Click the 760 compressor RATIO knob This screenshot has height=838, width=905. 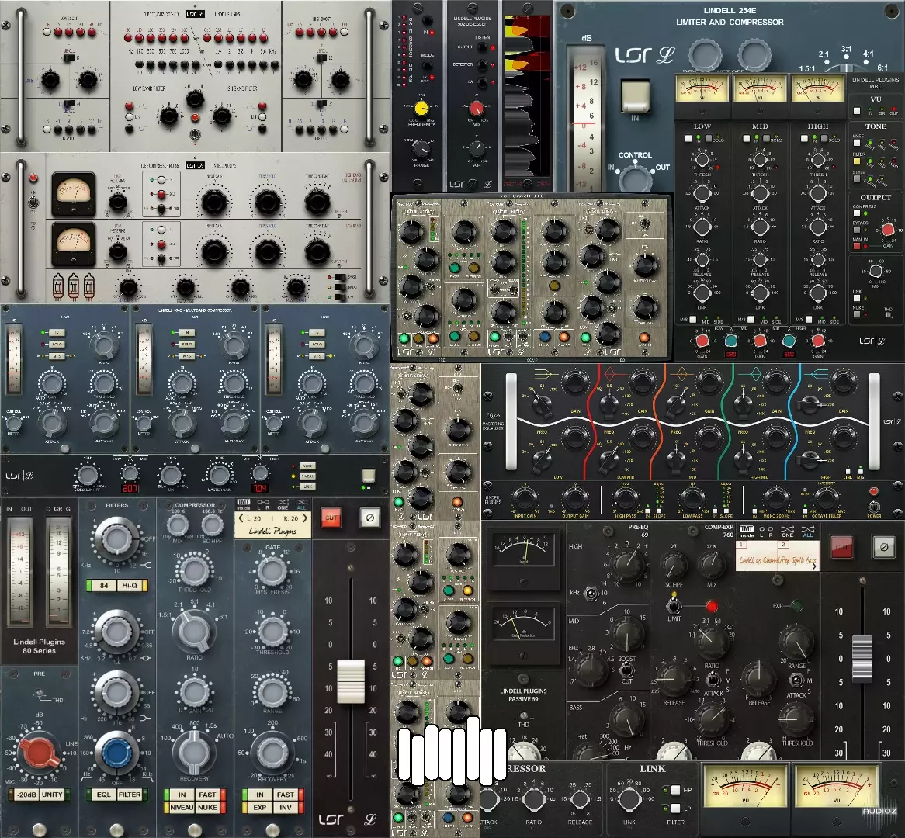pos(711,641)
